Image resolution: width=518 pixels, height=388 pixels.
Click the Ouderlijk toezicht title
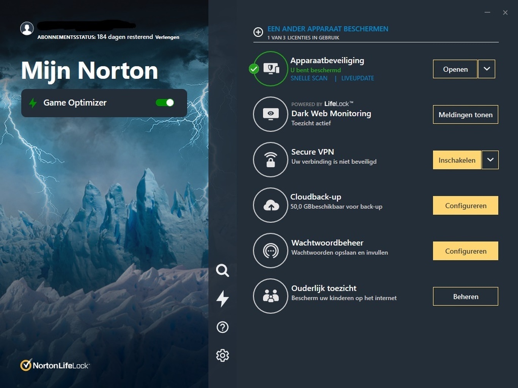pos(324,288)
